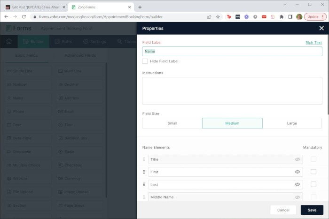329x219 pixels.
Task: Click the Rich Text link
Action: click(313, 43)
